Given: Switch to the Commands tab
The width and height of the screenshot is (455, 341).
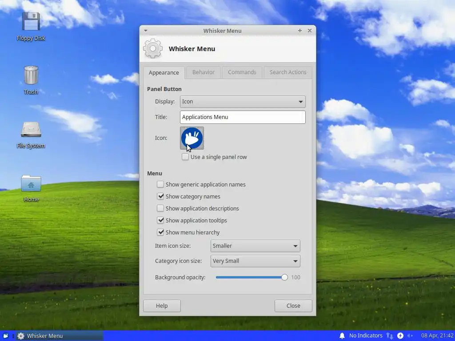Looking at the screenshot, I should (x=242, y=72).
